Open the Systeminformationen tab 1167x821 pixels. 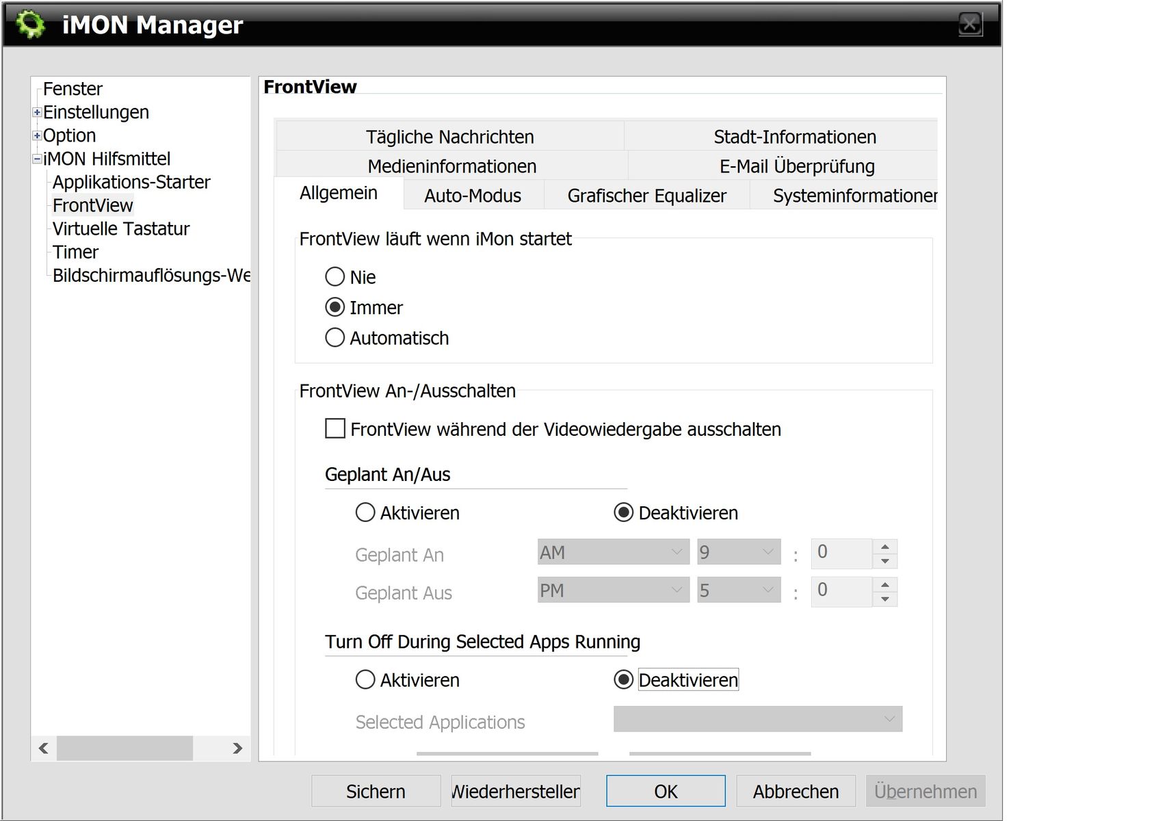pyautogui.click(x=844, y=196)
